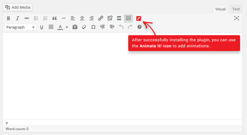Open the Paragraph format dropdown

tap(20, 27)
